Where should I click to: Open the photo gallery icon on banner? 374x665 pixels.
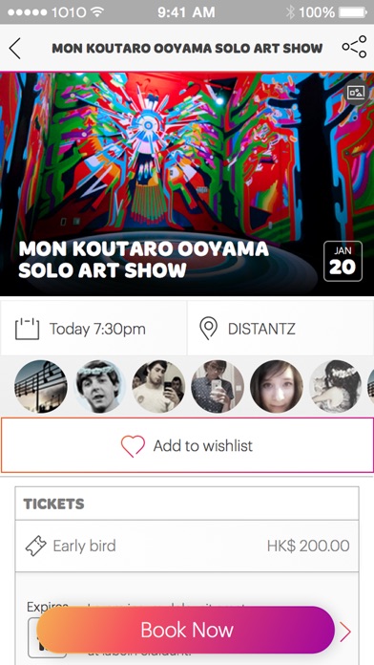[356, 92]
